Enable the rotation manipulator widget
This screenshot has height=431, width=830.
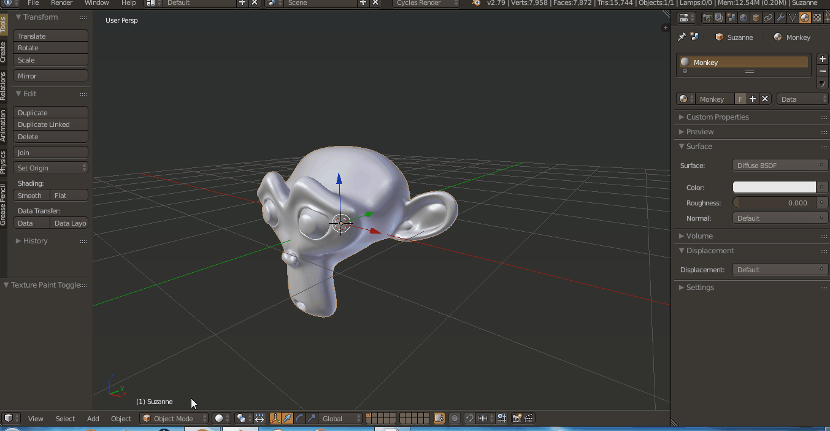[x=298, y=418]
